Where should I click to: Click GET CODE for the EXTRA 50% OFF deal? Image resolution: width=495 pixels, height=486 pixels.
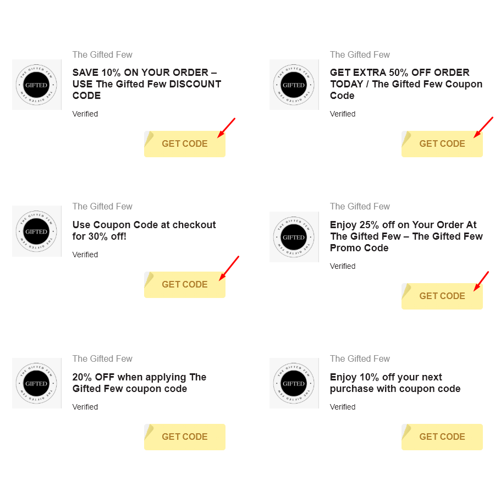pyautogui.click(x=442, y=143)
